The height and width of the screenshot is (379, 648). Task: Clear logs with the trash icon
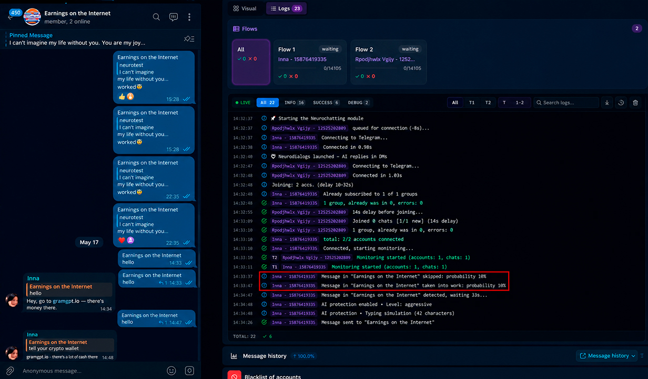pos(635,103)
